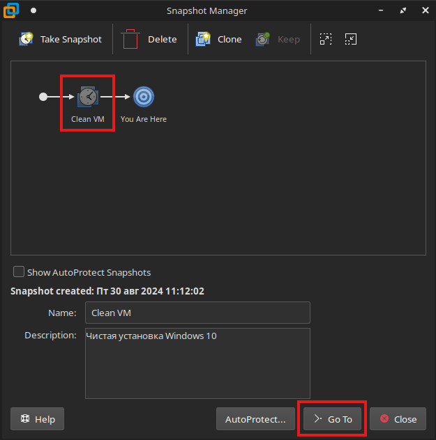Open the AutoProtect... settings button
Image resolution: width=436 pixels, height=440 pixels.
tap(255, 419)
